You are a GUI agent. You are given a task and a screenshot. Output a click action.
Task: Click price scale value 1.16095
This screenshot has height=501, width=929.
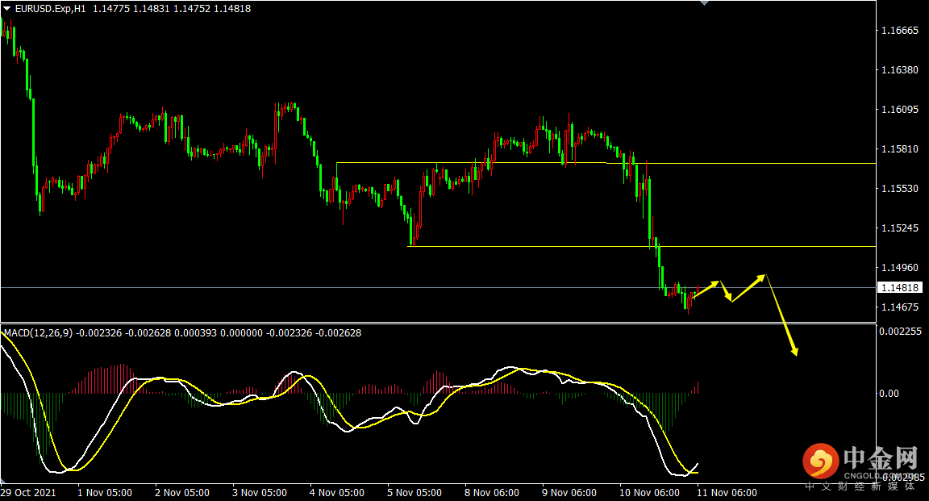[x=900, y=110]
